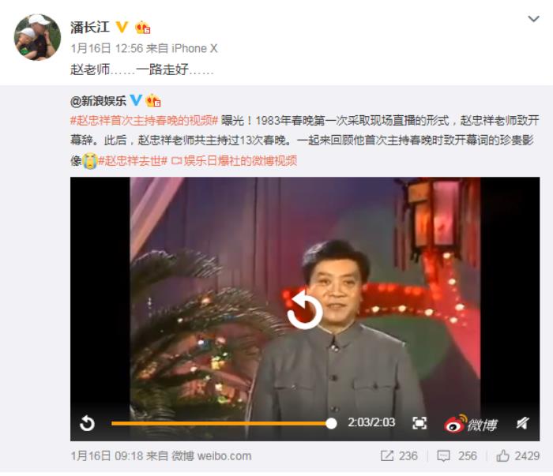Open 娱乐日爆社的微博视频 link

(234, 161)
